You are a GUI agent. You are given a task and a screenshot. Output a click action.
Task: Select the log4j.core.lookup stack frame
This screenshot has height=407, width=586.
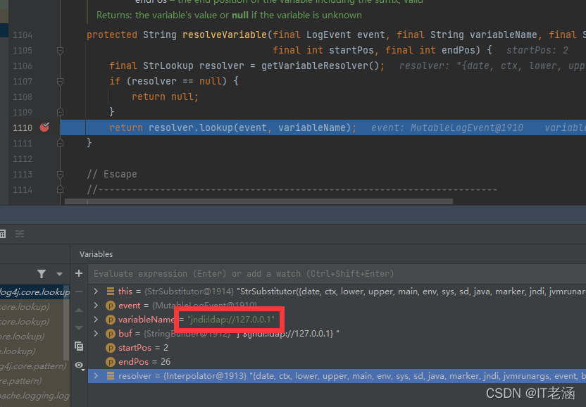click(35, 292)
